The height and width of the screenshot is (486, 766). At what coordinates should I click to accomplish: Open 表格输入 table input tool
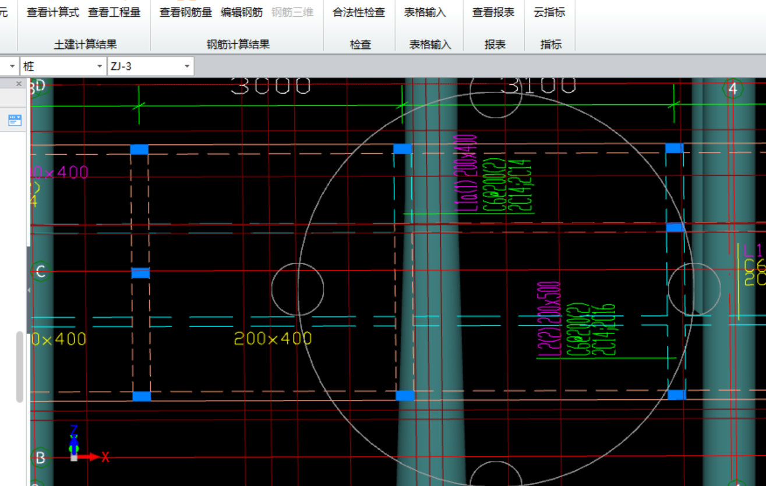click(x=425, y=12)
